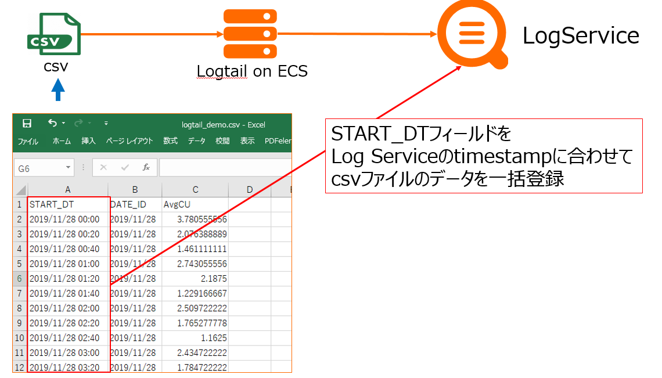Click the DATE_ID header cell

[135, 205]
